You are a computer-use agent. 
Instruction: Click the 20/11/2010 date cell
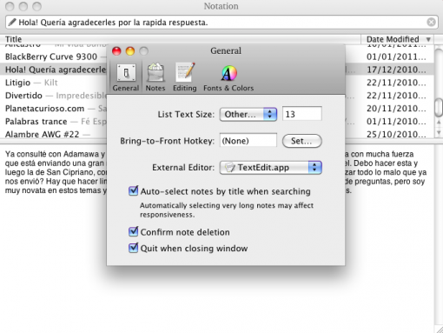(x=396, y=109)
